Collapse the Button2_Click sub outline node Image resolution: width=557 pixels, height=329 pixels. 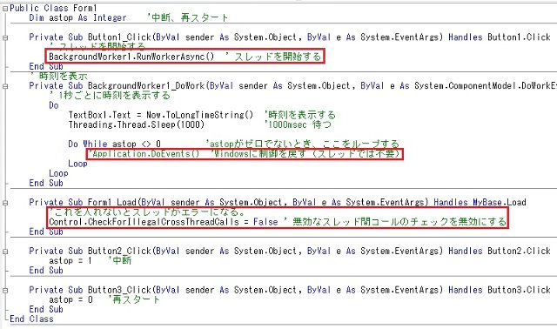(x=5, y=252)
